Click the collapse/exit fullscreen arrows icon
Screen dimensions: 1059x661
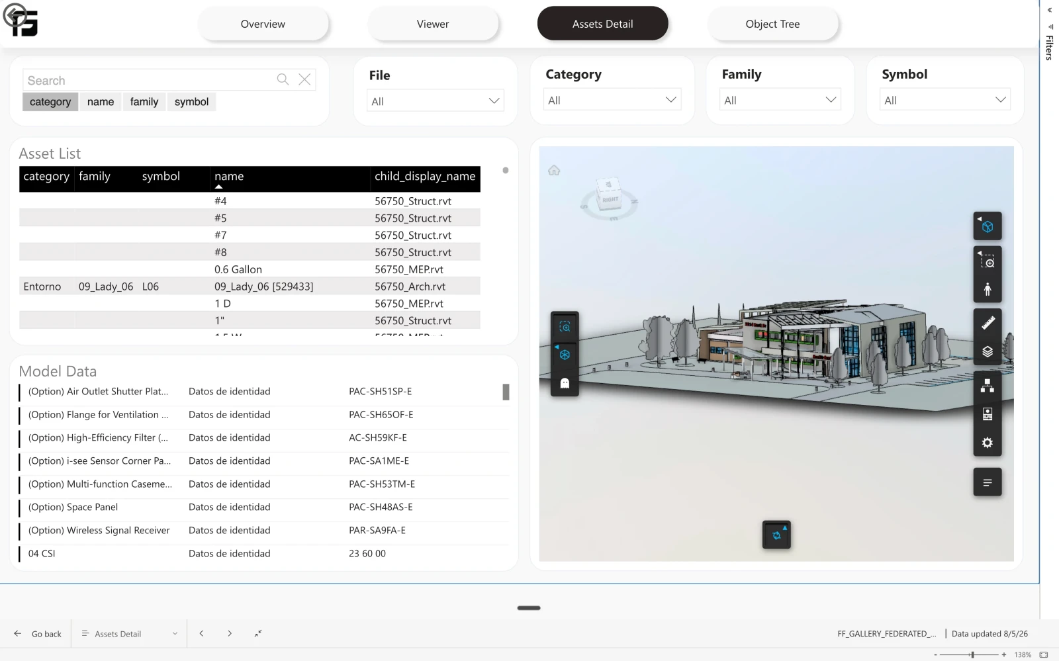(258, 634)
